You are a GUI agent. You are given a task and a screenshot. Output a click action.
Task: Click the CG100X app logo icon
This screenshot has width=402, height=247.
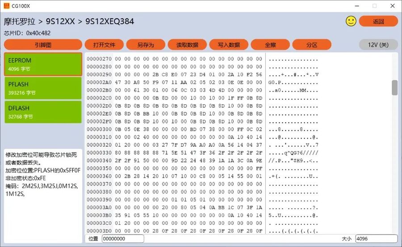(6, 6)
